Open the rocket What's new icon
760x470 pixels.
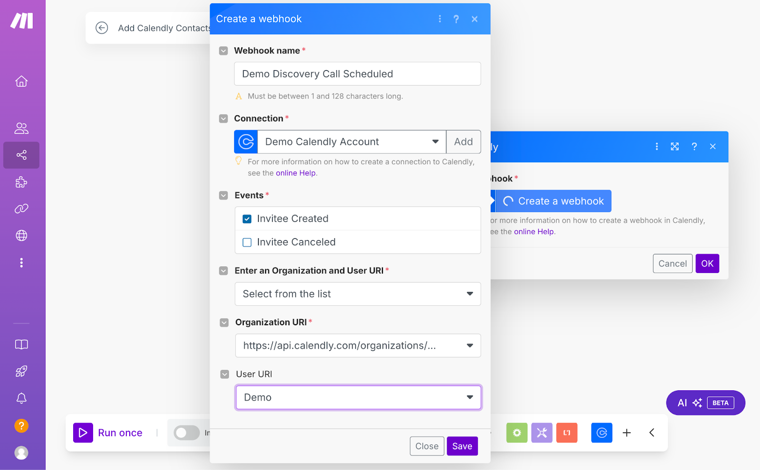pyautogui.click(x=21, y=371)
